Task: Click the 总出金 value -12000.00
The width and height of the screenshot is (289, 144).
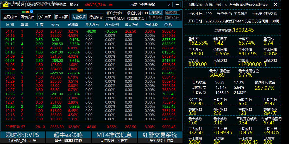Action: [250, 64]
